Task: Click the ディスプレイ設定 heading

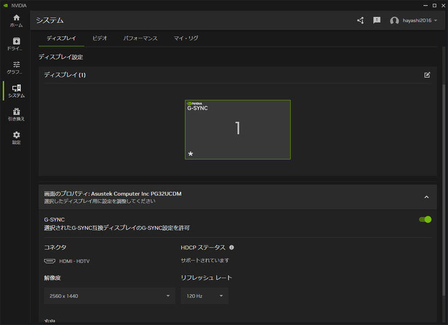Action: [61, 57]
